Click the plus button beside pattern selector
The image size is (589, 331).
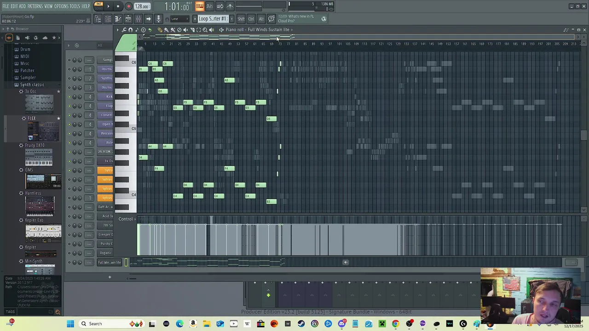[x=231, y=19]
